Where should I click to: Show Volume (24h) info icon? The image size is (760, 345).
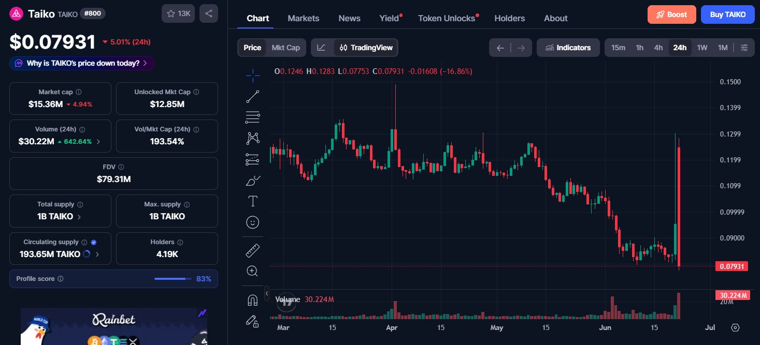82,129
